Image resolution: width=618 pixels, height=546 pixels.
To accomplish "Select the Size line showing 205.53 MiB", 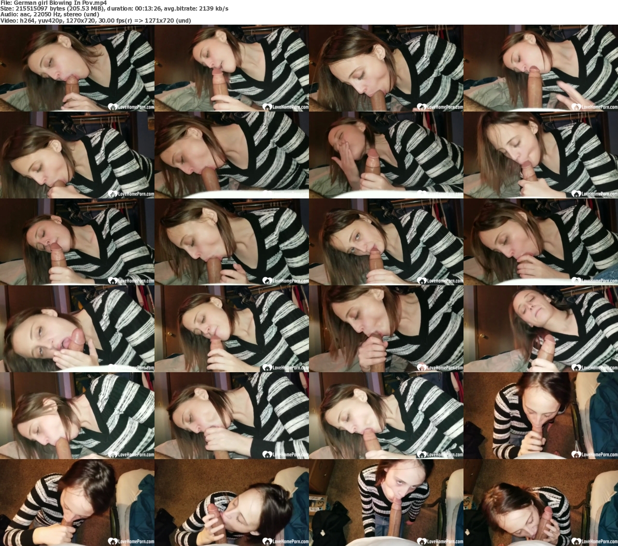I will point(114,9).
